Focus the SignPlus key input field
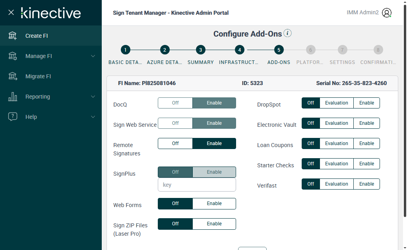Image resolution: width=407 pixels, height=250 pixels. (197, 184)
